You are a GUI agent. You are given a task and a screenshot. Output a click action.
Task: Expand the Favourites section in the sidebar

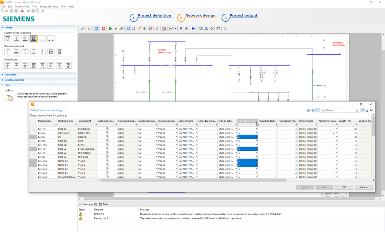10,74
